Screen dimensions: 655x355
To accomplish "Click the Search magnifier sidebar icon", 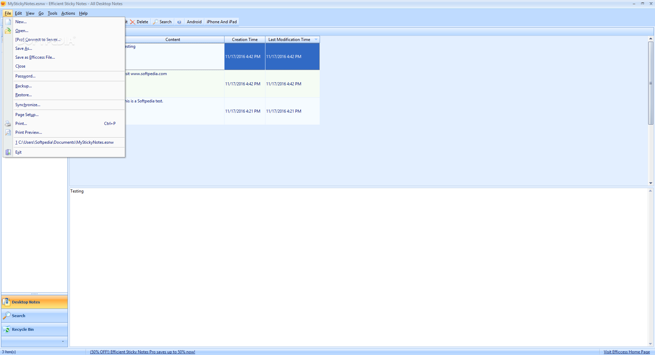I will [x=6, y=316].
